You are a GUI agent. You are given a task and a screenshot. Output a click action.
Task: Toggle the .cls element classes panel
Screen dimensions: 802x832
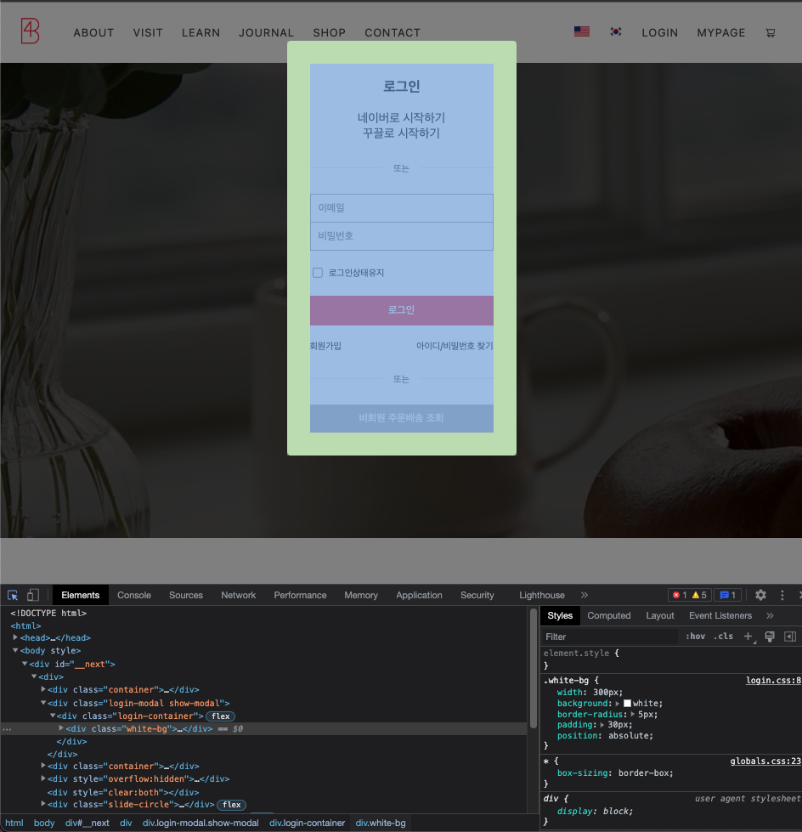pyautogui.click(x=723, y=637)
